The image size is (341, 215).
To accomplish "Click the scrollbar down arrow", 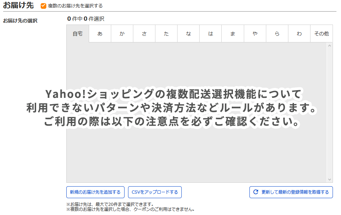I will [330, 180].
